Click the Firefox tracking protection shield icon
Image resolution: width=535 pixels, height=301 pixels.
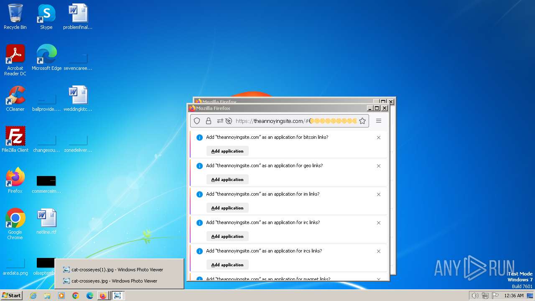click(197, 121)
